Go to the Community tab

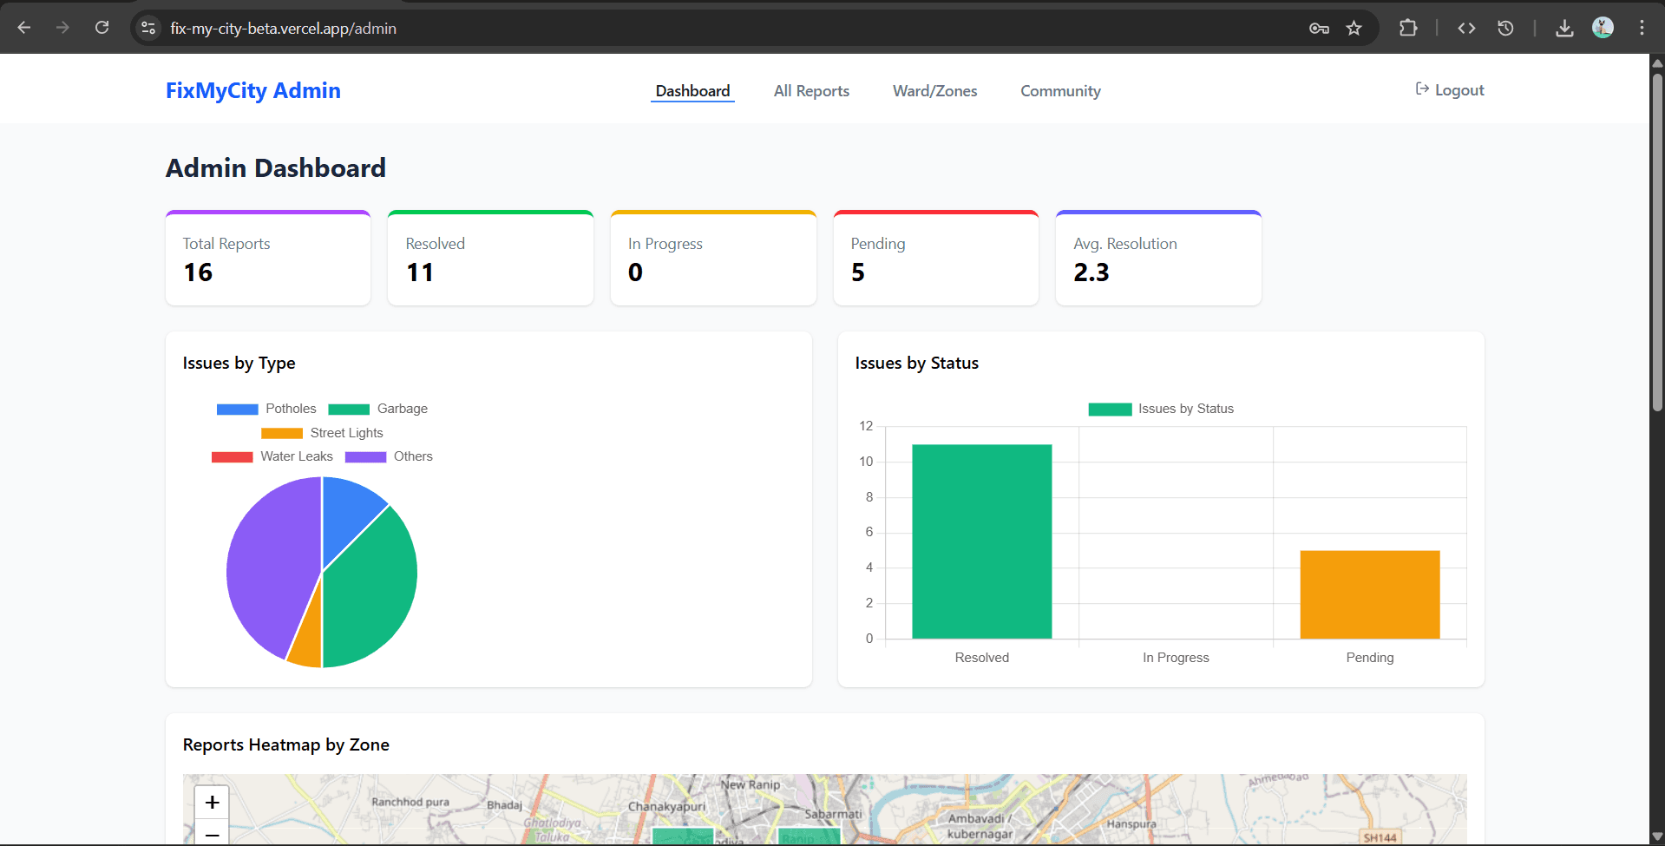tap(1060, 91)
